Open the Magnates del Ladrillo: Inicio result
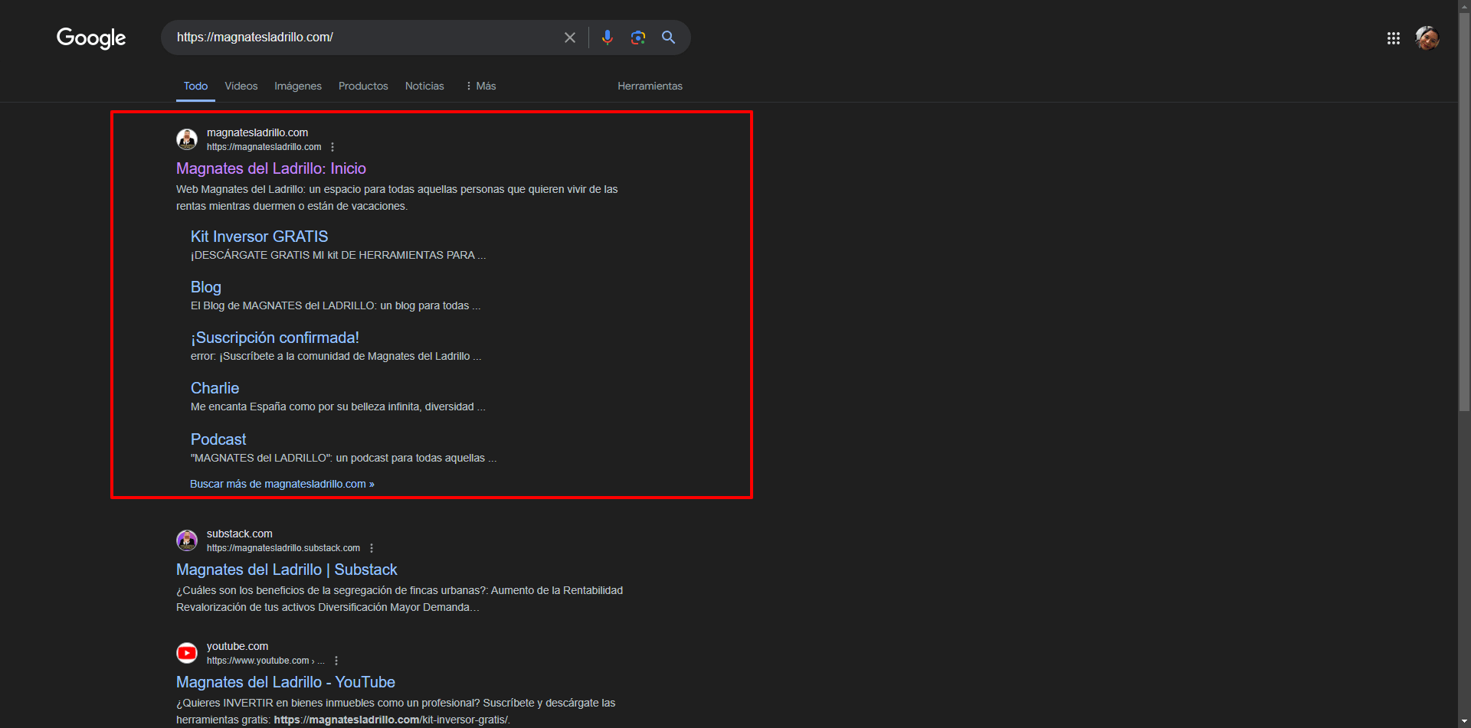The image size is (1471, 728). pyautogui.click(x=271, y=168)
